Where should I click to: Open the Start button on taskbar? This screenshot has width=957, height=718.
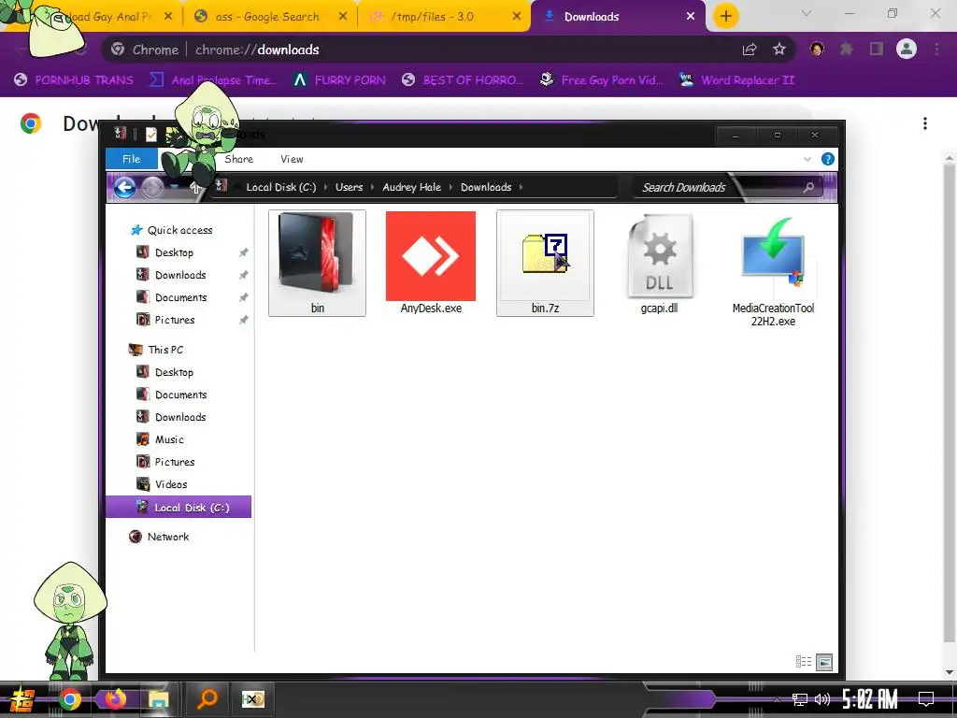[x=21, y=699]
